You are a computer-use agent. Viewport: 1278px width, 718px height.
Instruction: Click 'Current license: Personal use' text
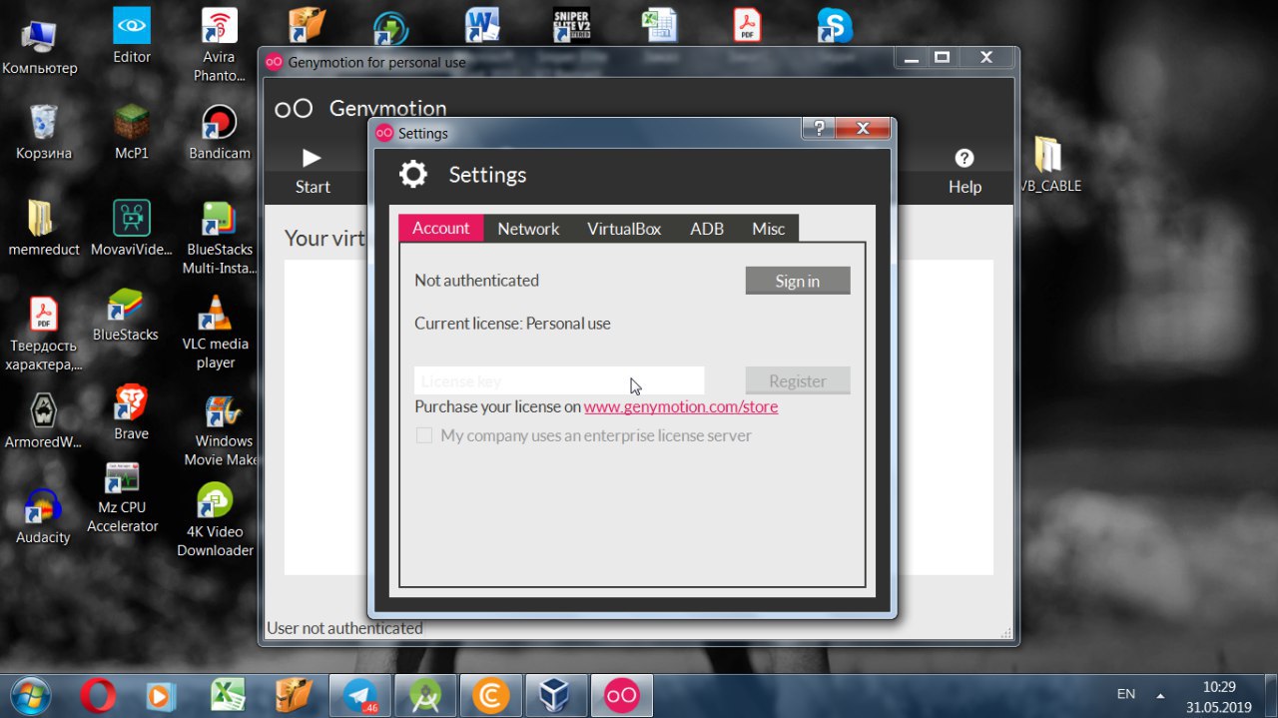pos(512,324)
